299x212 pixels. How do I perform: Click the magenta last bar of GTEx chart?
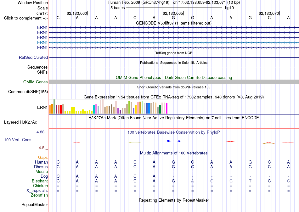[x=167, y=108]
